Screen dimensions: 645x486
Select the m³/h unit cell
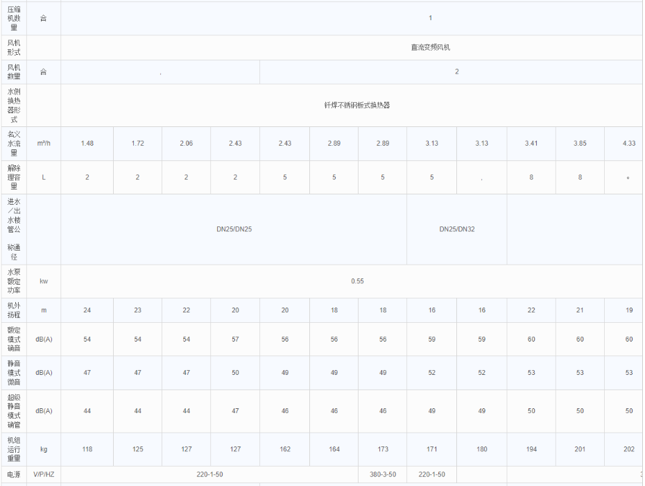click(x=44, y=143)
